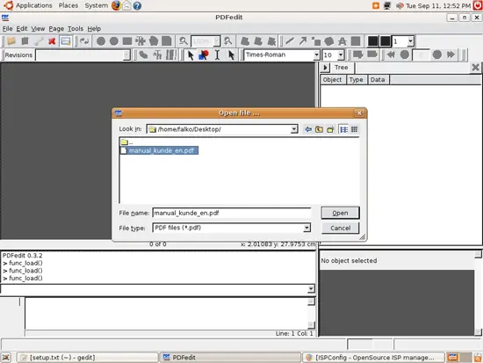Select the red and blue objects selection mode
The width and height of the screenshot is (483, 363).
pyautogui.click(x=204, y=54)
